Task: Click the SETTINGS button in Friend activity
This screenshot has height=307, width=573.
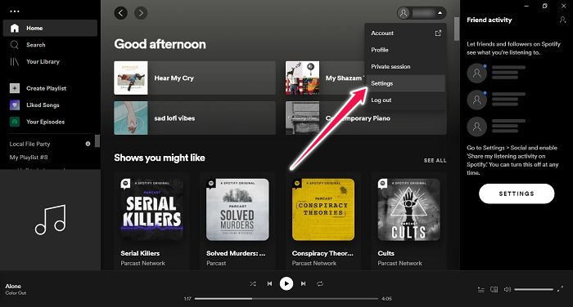Action: [x=517, y=194]
